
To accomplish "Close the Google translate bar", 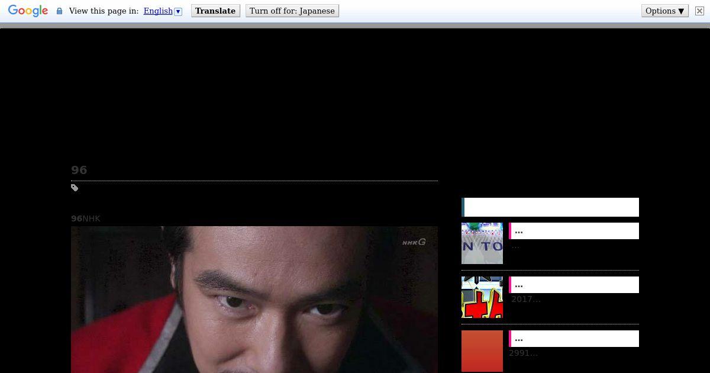I will 699,11.
